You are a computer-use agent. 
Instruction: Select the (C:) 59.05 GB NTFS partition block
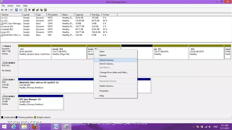point(35,52)
